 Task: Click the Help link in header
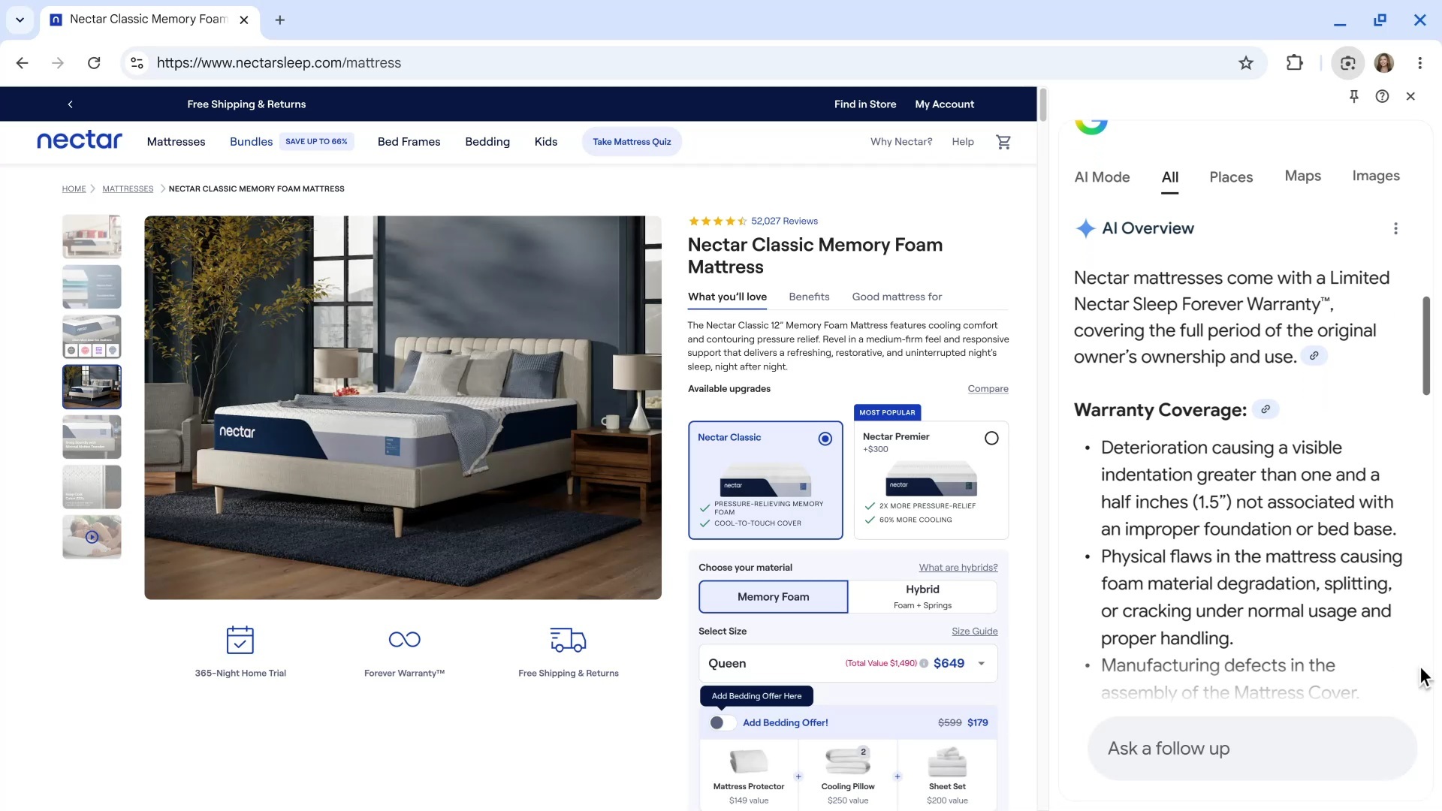(962, 142)
